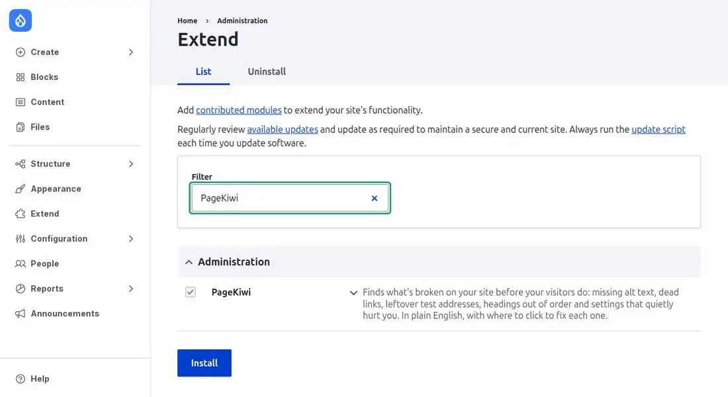
Task: Click the Configuration sliders icon
Action: click(x=21, y=239)
